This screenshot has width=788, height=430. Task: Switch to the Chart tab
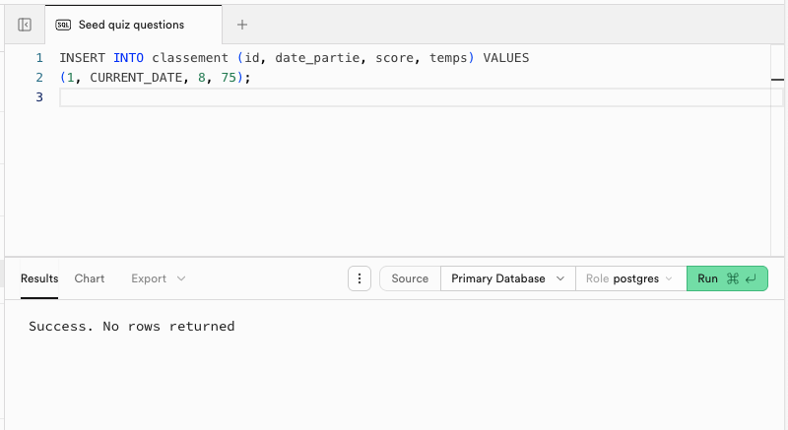pyautogui.click(x=90, y=278)
